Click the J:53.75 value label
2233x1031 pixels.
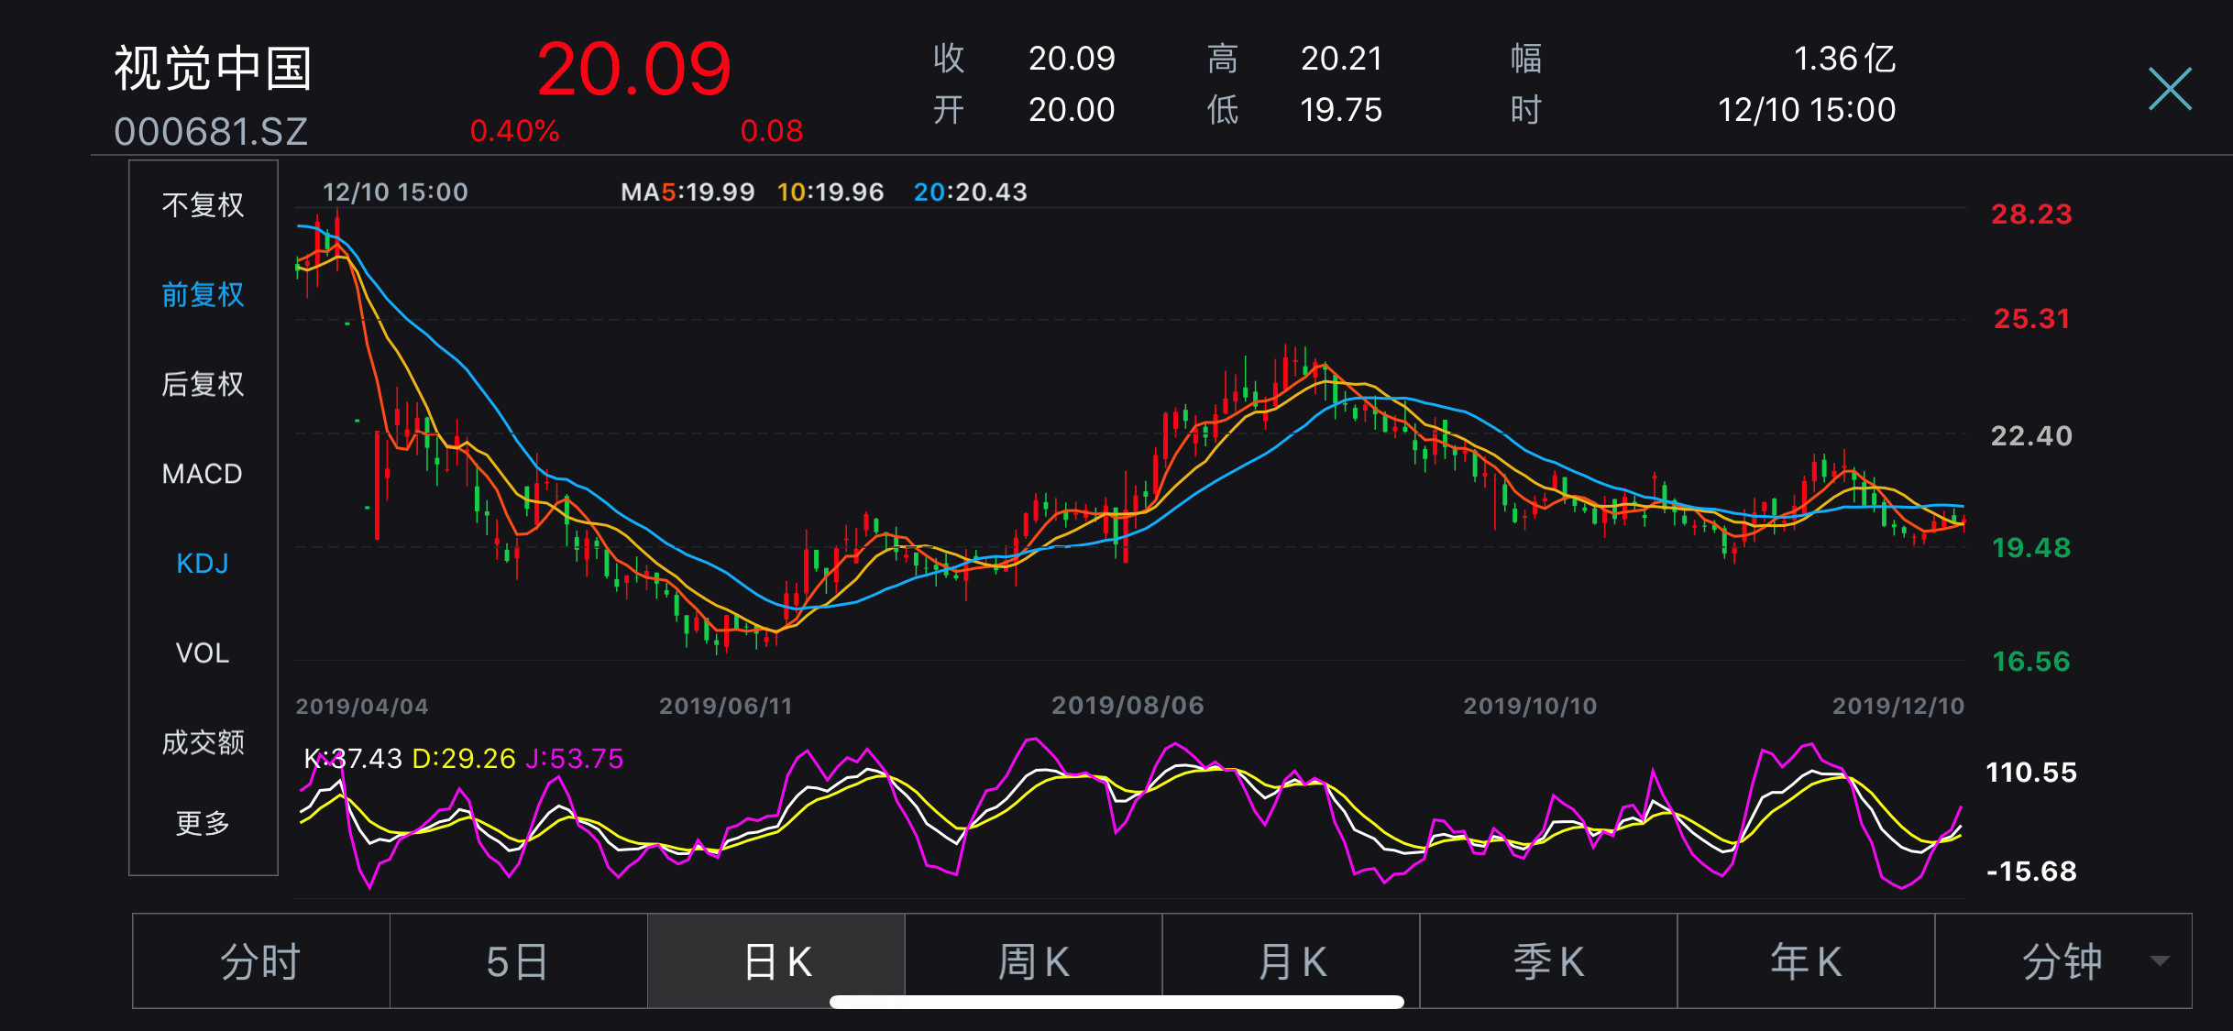click(x=575, y=759)
